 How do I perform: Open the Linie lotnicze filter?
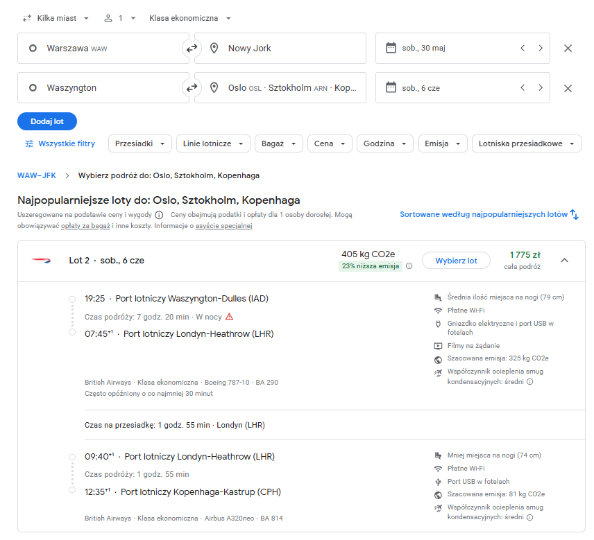[x=213, y=143]
